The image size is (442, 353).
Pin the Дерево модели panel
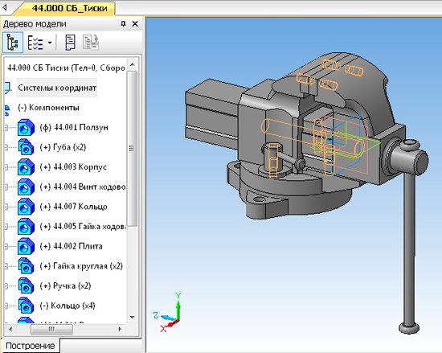click(123, 24)
